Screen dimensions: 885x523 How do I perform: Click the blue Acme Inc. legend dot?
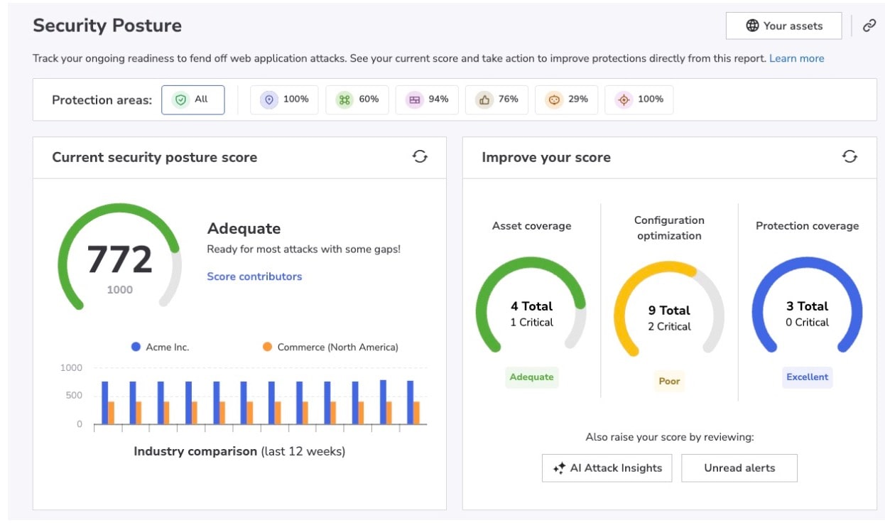click(136, 347)
